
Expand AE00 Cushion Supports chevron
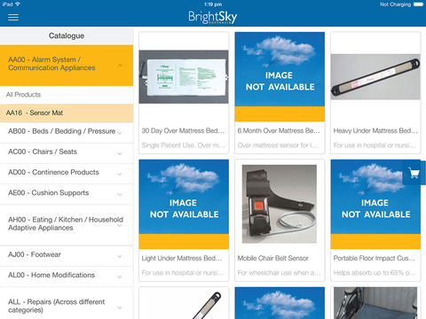pos(120,195)
